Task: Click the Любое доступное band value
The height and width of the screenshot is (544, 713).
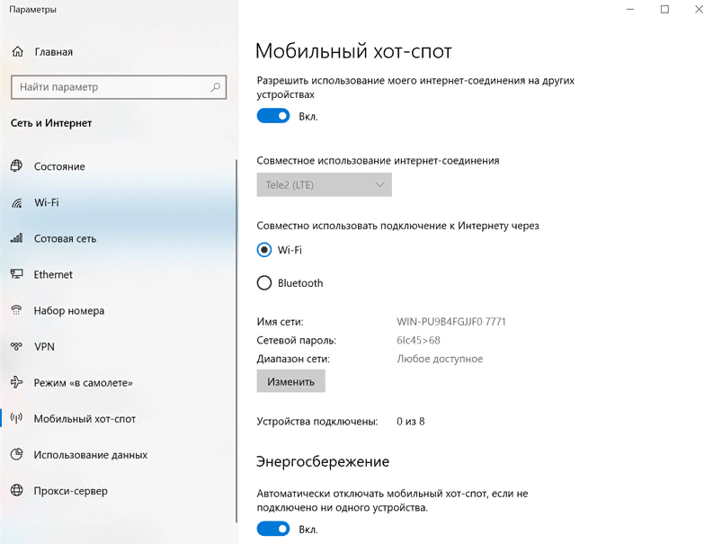Action: point(440,359)
